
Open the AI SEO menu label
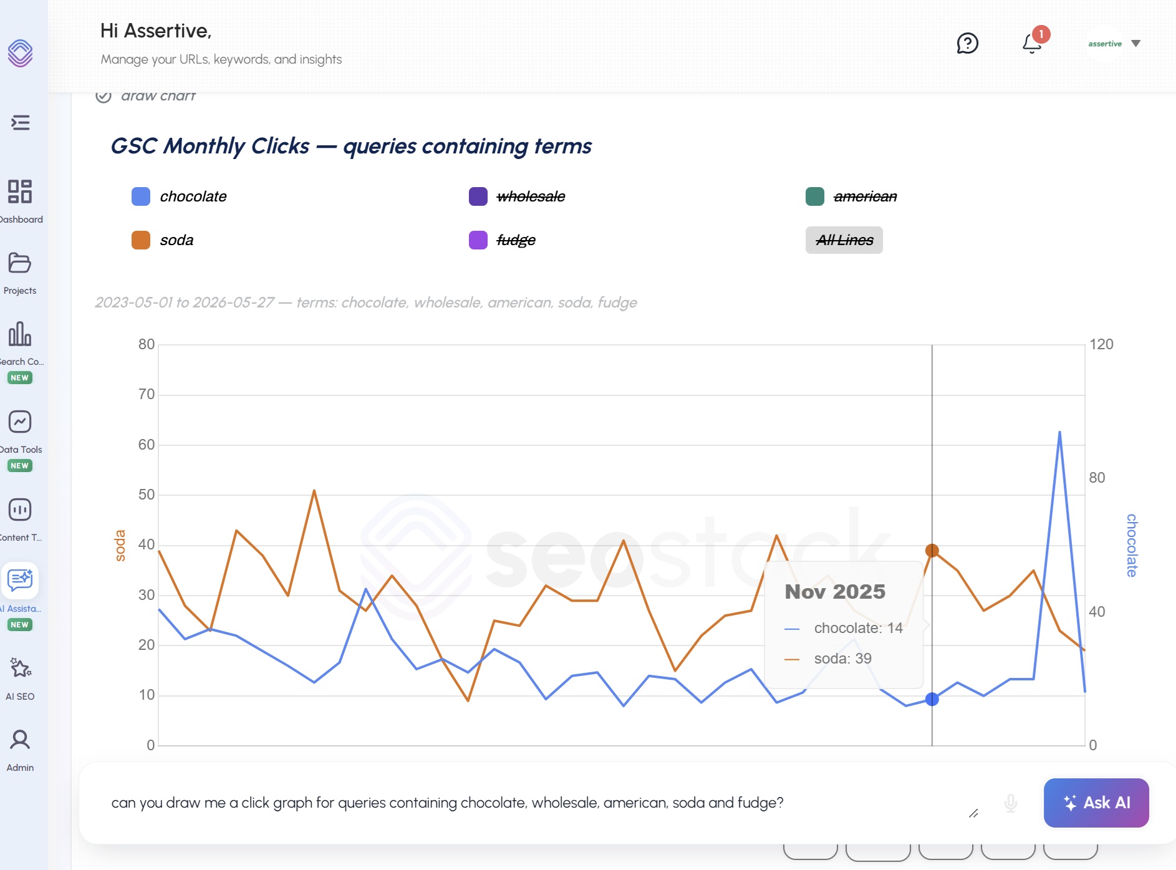(20, 697)
